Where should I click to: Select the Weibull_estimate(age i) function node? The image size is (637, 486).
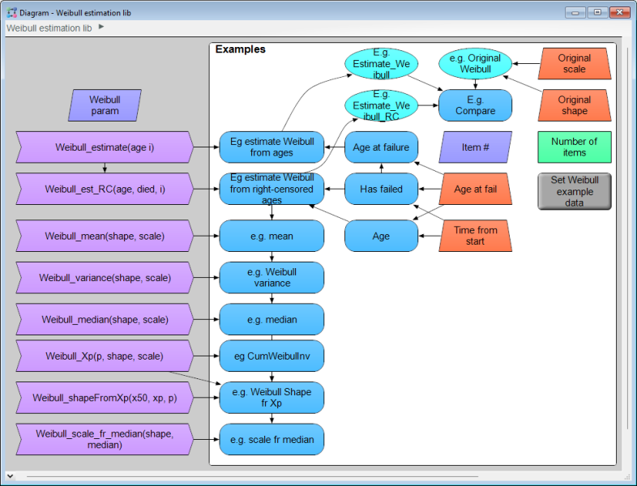click(x=105, y=147)
